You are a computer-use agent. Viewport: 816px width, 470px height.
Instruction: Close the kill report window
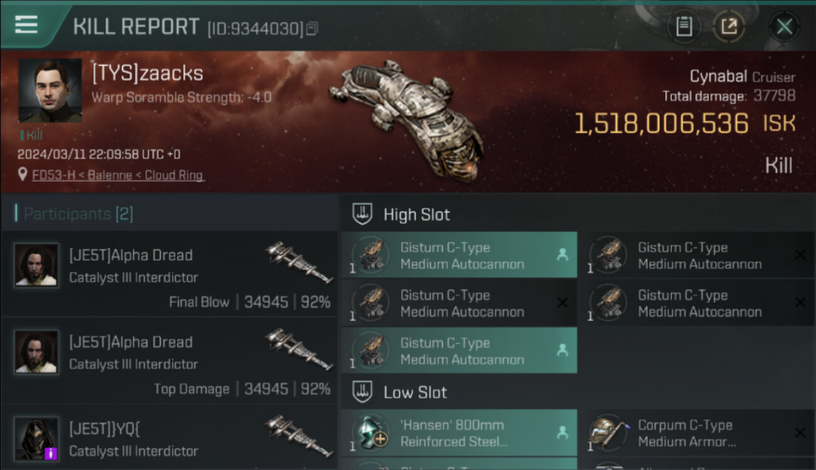(x=784, y=26)
